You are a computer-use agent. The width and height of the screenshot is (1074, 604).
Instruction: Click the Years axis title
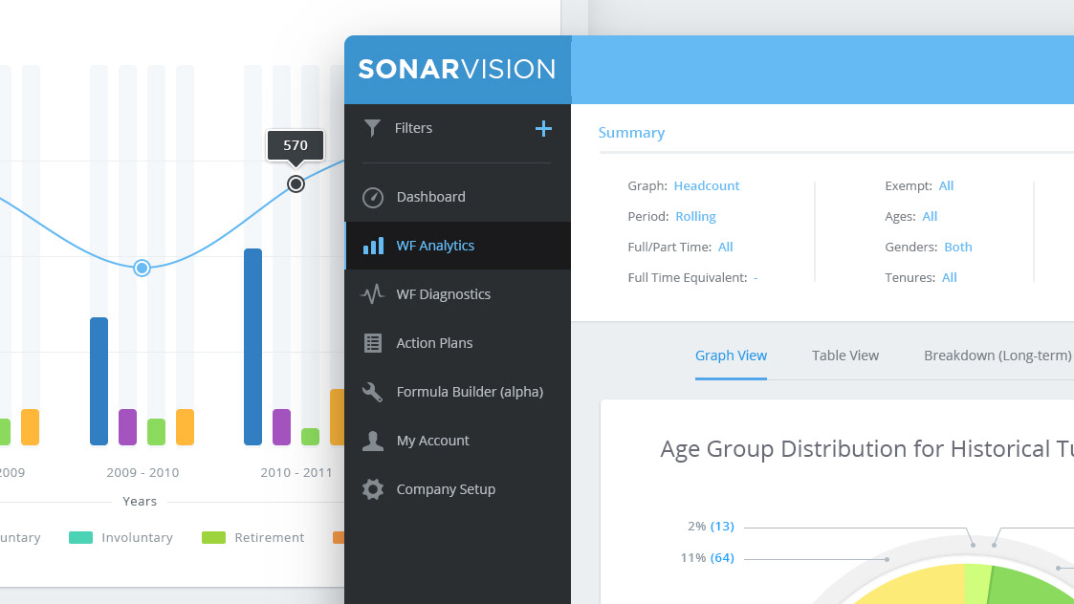[x=140, y=502]
